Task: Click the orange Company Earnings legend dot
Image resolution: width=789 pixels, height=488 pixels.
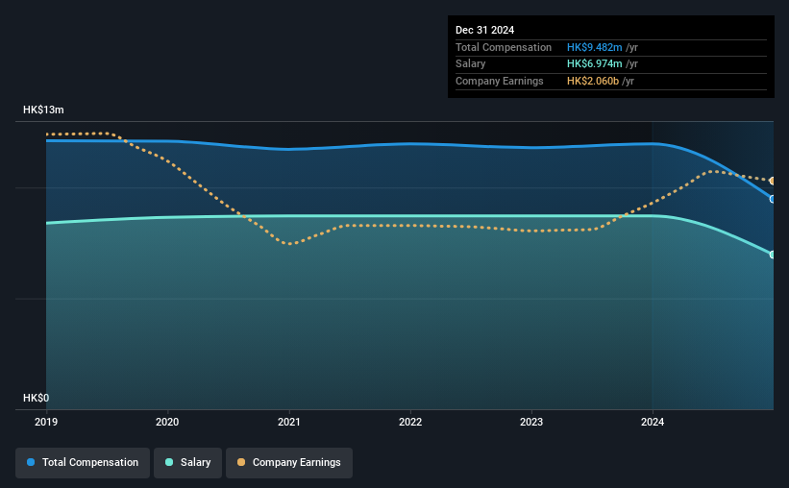Action: coord(241,462)
